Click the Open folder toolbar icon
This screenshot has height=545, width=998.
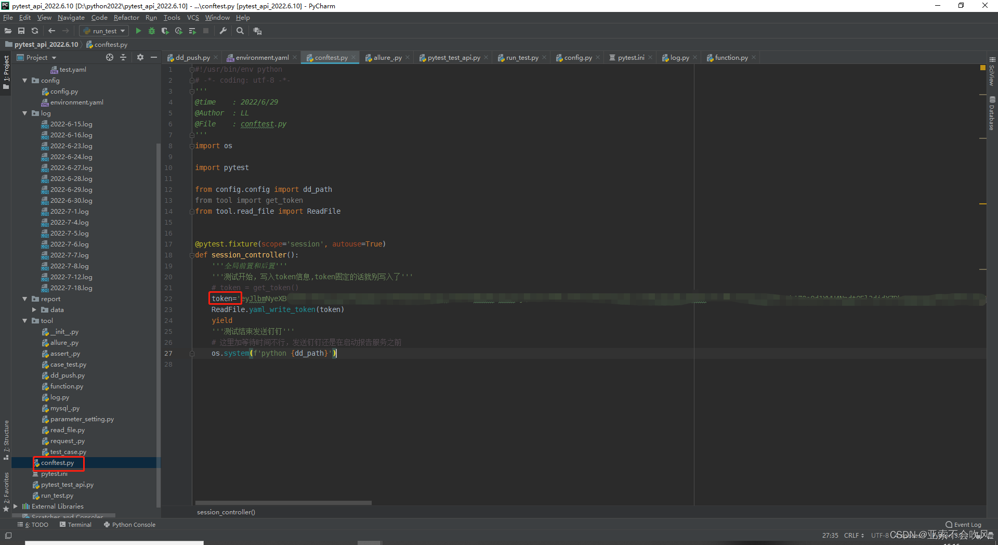(x=8, y=31)
